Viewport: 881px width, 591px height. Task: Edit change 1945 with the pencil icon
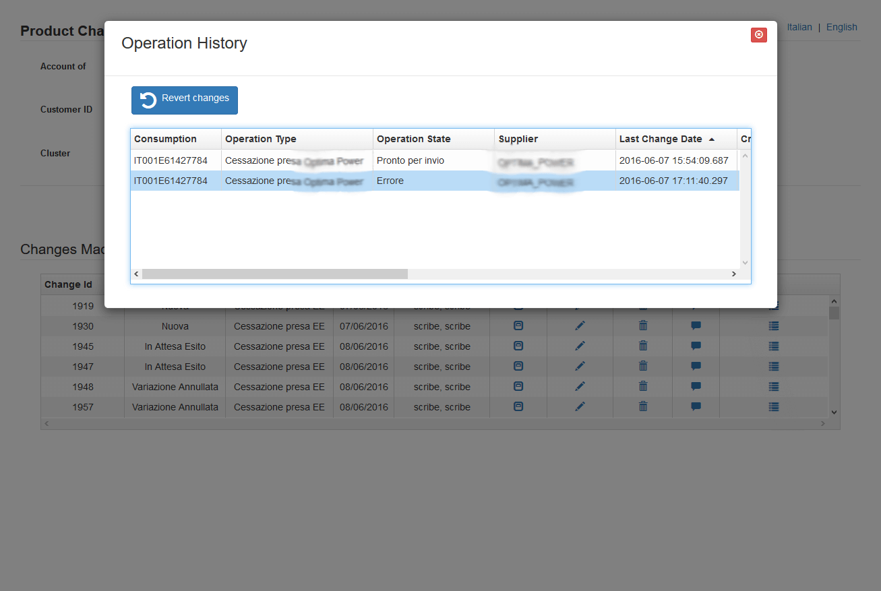pos(580,346)
